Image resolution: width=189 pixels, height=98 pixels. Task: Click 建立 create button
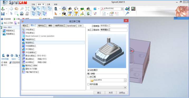[x=99, y=93]
